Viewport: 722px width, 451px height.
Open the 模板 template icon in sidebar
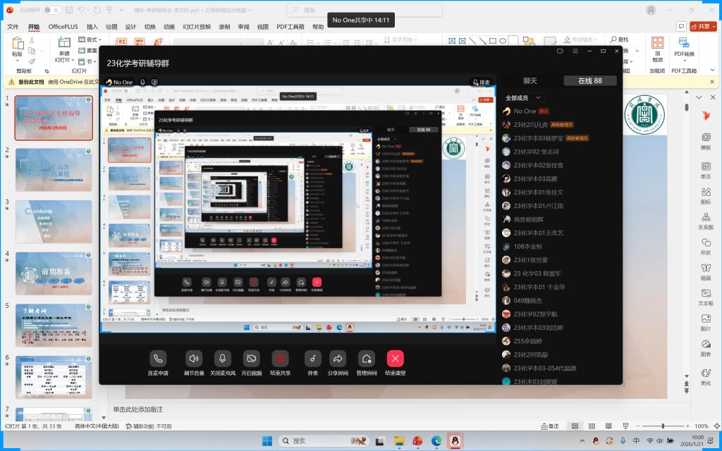click(x=705, y=140)
